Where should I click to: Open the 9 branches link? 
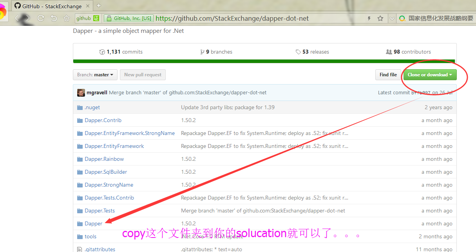click(x=216, y=52)
